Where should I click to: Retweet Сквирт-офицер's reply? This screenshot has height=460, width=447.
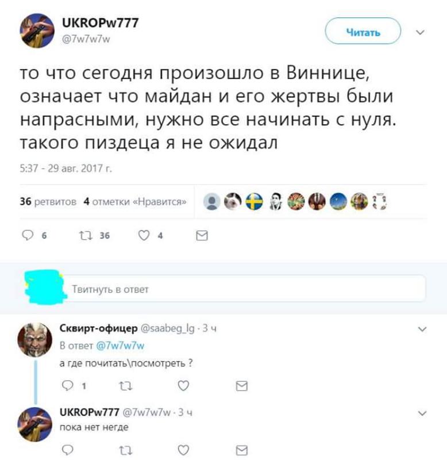(125, 386)
